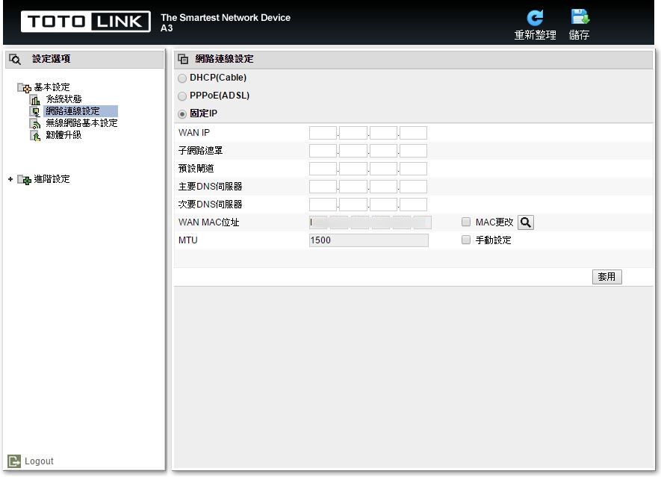Focus the first 預設閘道 octet field
Viewport: 661px width, 477px height.
tap(323, 169)
